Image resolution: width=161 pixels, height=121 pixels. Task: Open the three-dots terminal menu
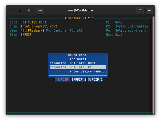pos(149,11)
